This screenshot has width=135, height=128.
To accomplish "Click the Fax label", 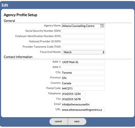I will click(59, 99).
